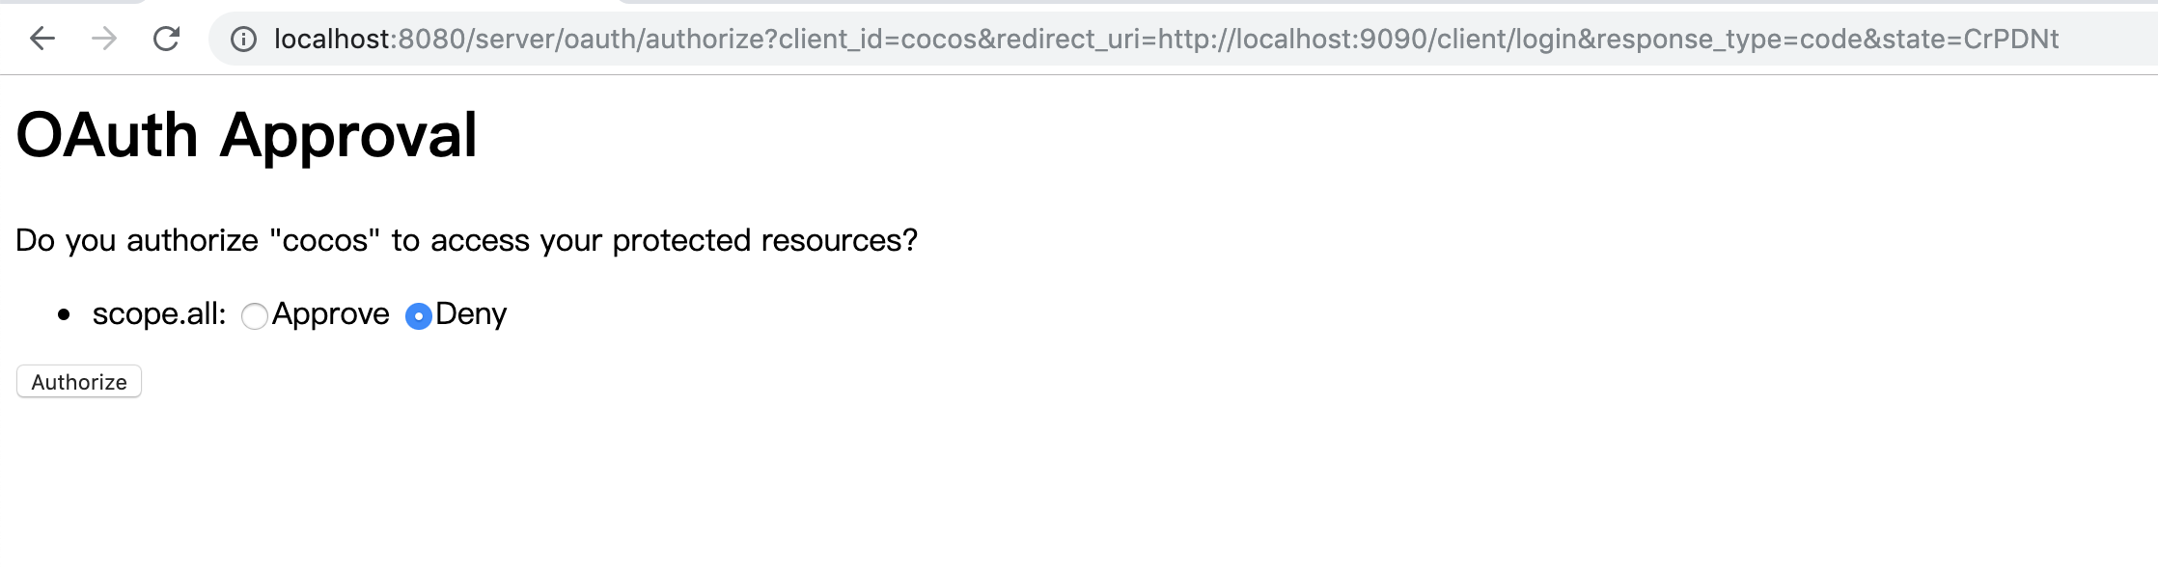Go back to the previous page
Image resolution: width=2158 pixels, height=569 pixels.
point(42,39)
